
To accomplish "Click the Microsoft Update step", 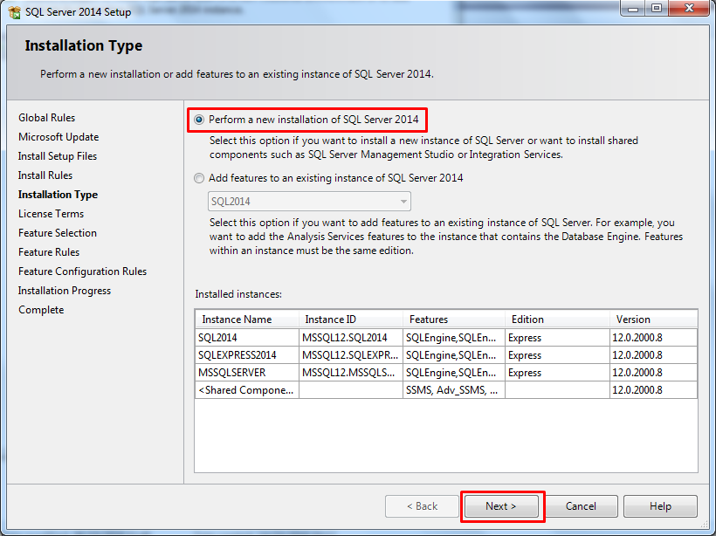I will pyautogui.click(x=59, y=137).
